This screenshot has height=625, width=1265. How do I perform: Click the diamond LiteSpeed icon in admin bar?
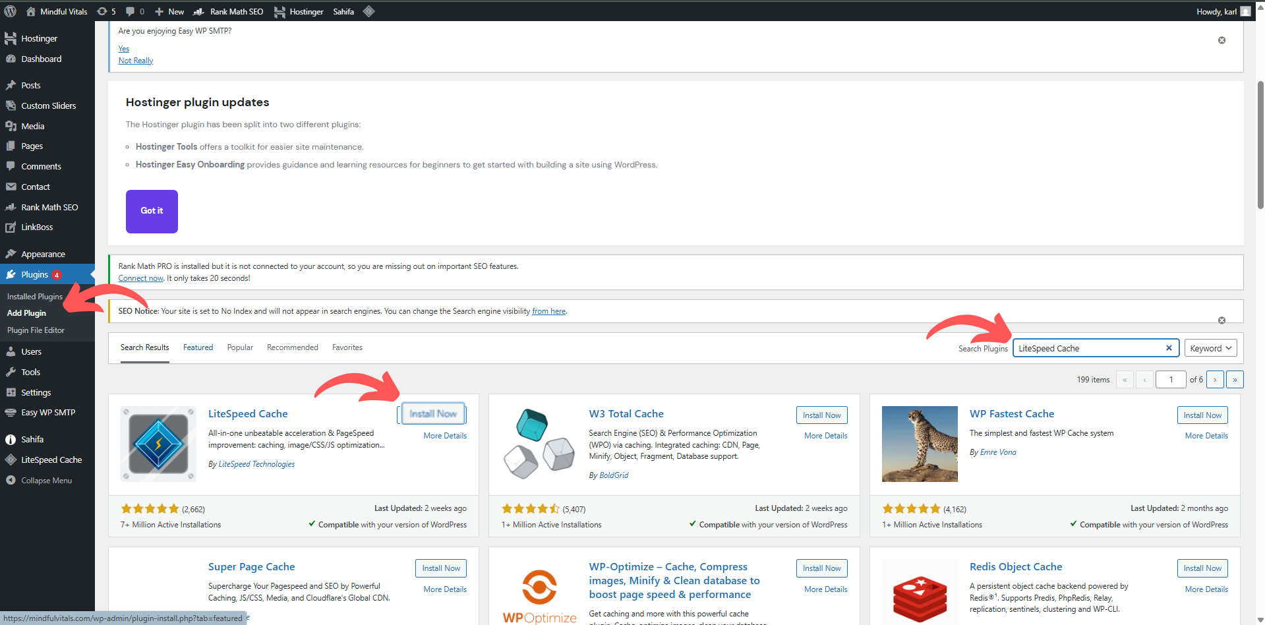(x=369, y=11)
